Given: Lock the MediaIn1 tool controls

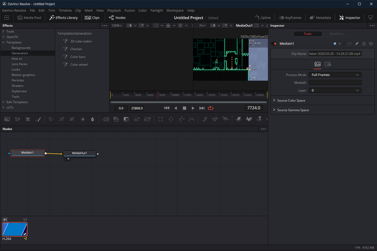Looking at the screenshot, I should 364,44.
